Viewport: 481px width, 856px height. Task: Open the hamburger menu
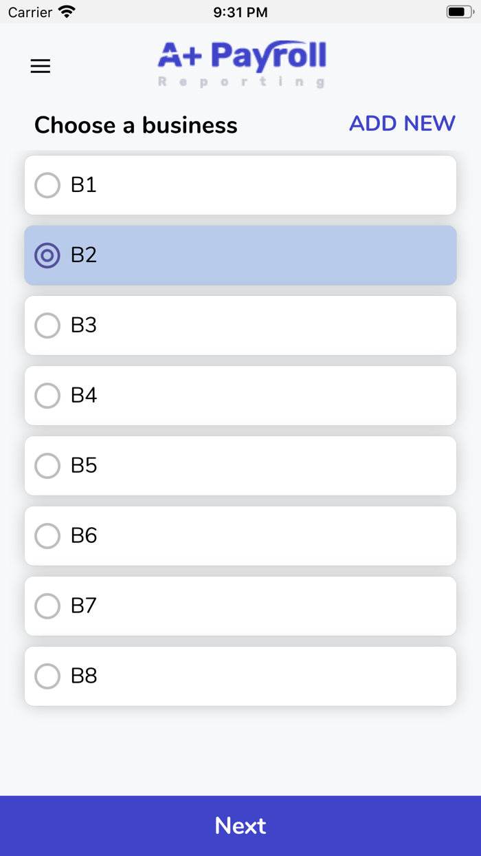point(41,66)
